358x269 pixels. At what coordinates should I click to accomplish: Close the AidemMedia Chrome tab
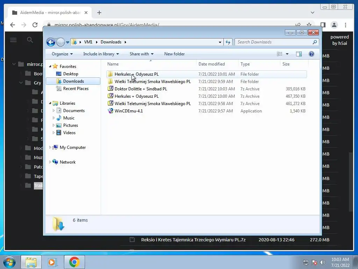coord(86,13)
